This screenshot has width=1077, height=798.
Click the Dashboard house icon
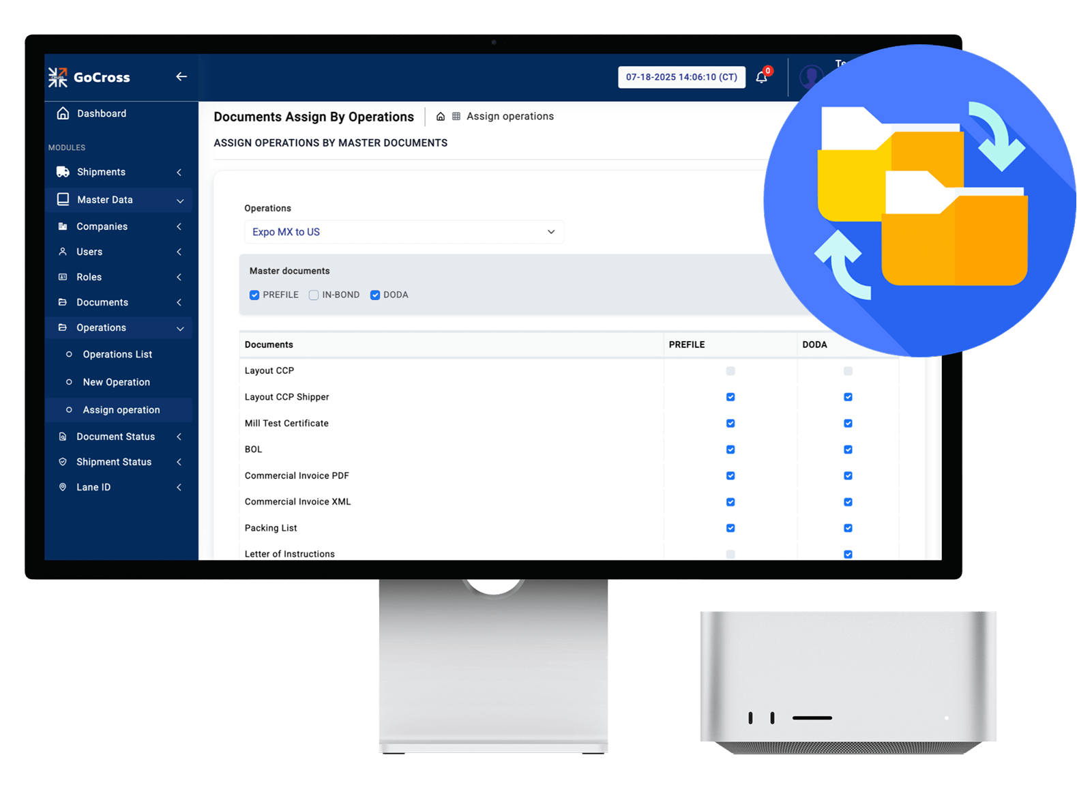click(x=63, y=113)
